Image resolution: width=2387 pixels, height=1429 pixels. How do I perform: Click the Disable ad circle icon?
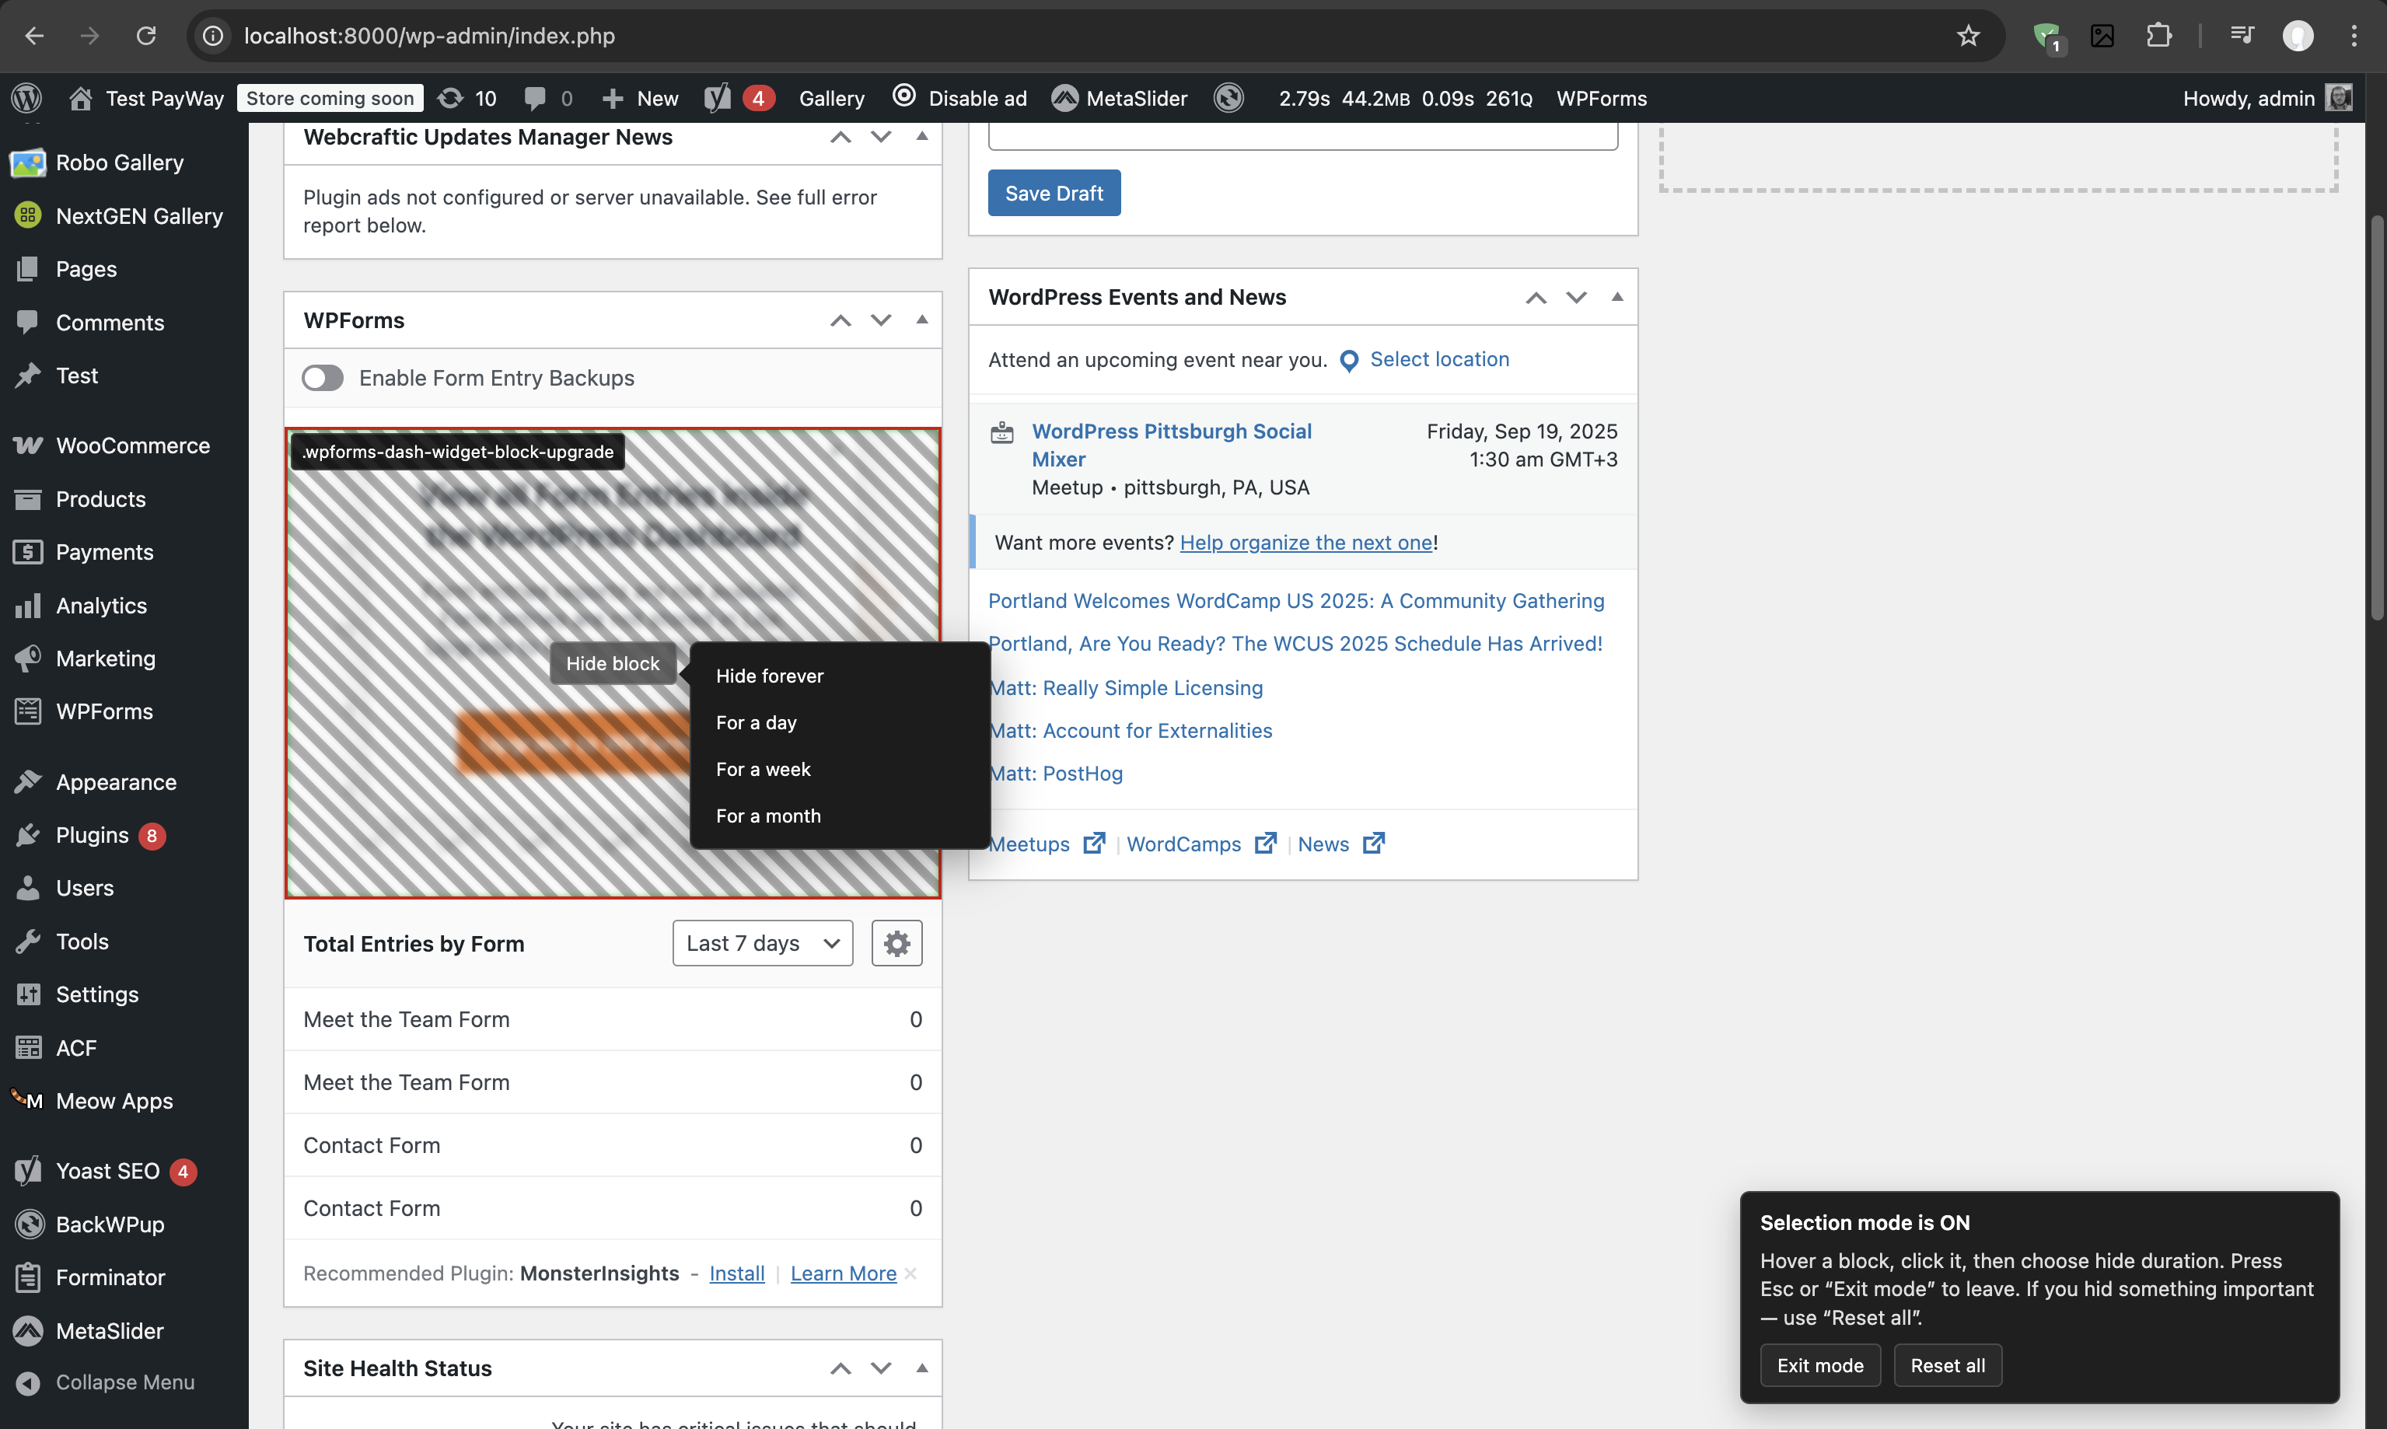coord(904,96)
